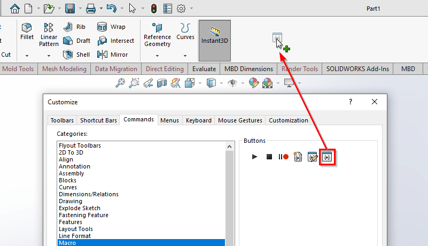Expand View Orientation dropdown arrow
The image size is (428, 246).
click(x=200, y=83)
